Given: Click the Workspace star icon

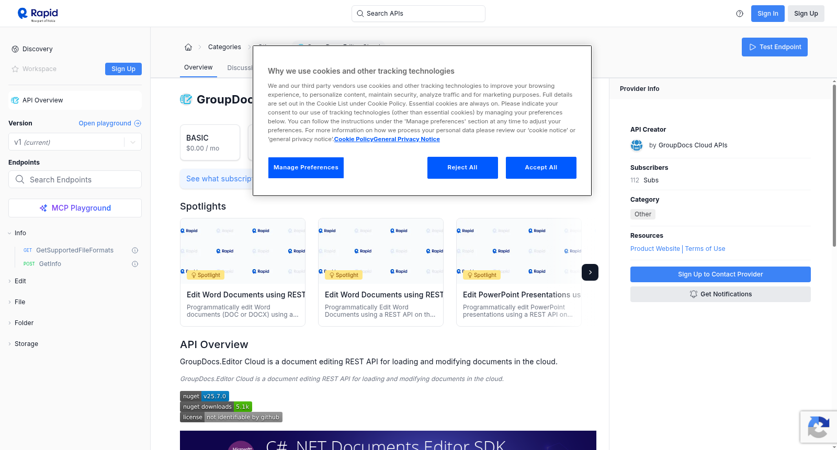Looking at the screenshot, I should pyautogui.click(x=15, y=69).
